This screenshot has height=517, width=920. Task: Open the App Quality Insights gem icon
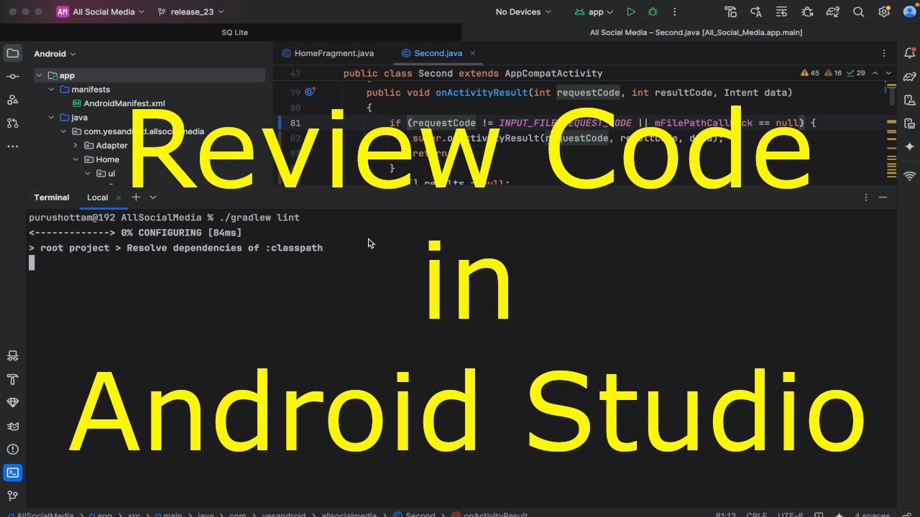point(12,402)
